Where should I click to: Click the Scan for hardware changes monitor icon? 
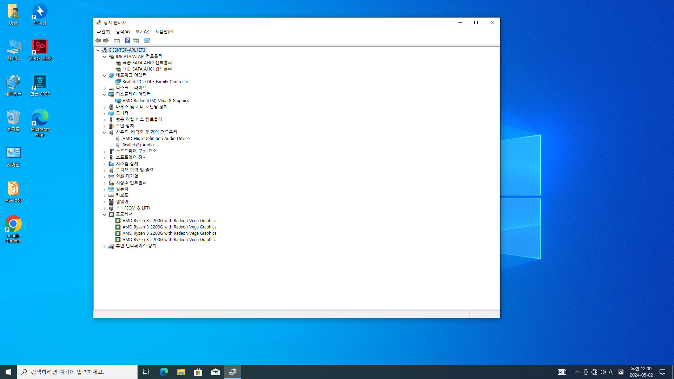click(x=147, y=41)
